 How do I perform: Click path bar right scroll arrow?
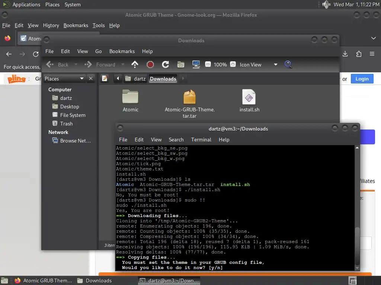pyautogui.click(x=183, y=79)
